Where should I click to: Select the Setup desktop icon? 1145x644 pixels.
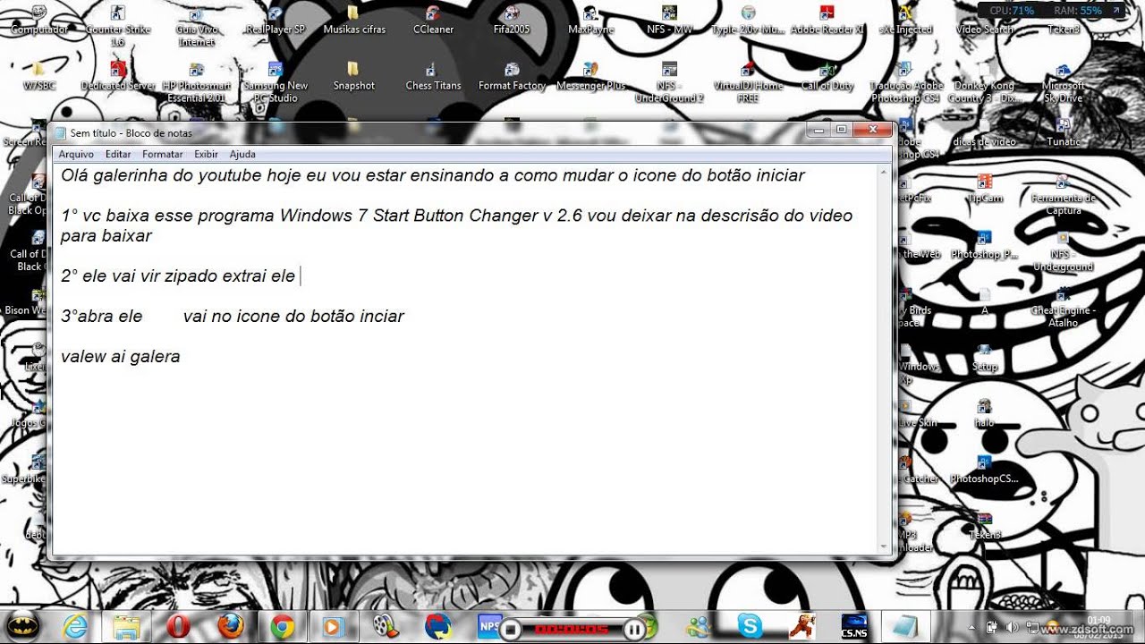[x=984, y=357]
